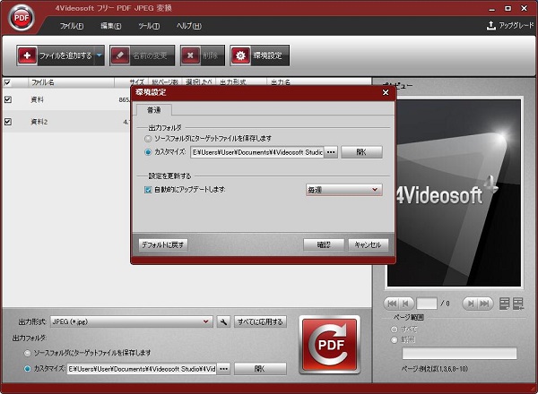Click the dialog's three-dot browse button
This screenshot has height=394, width=538.
[x=331, y=152]
